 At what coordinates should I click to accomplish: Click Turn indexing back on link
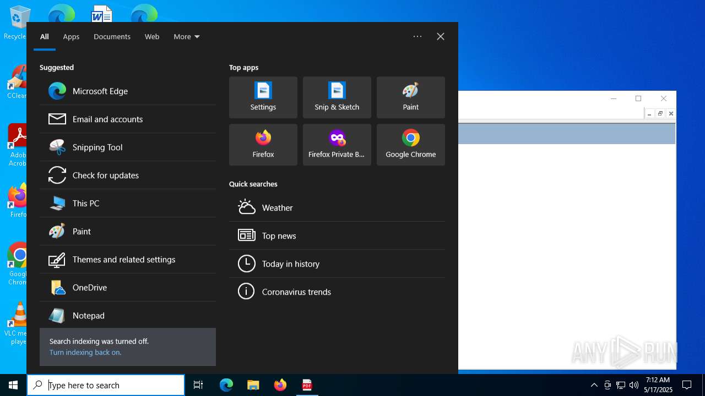pos(85,353)
